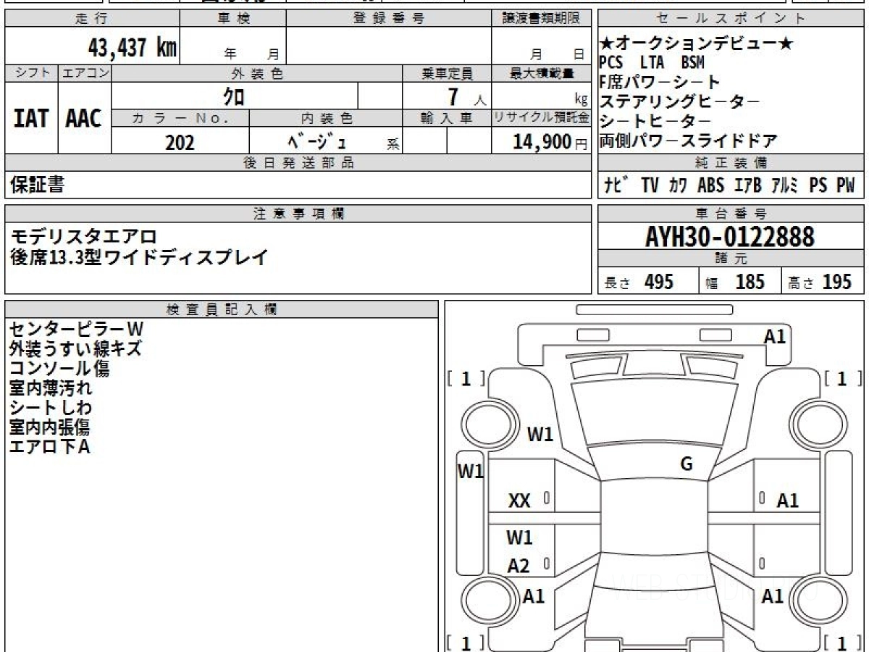
Task: Select the 登録番号 header
Action: (389, 19)
